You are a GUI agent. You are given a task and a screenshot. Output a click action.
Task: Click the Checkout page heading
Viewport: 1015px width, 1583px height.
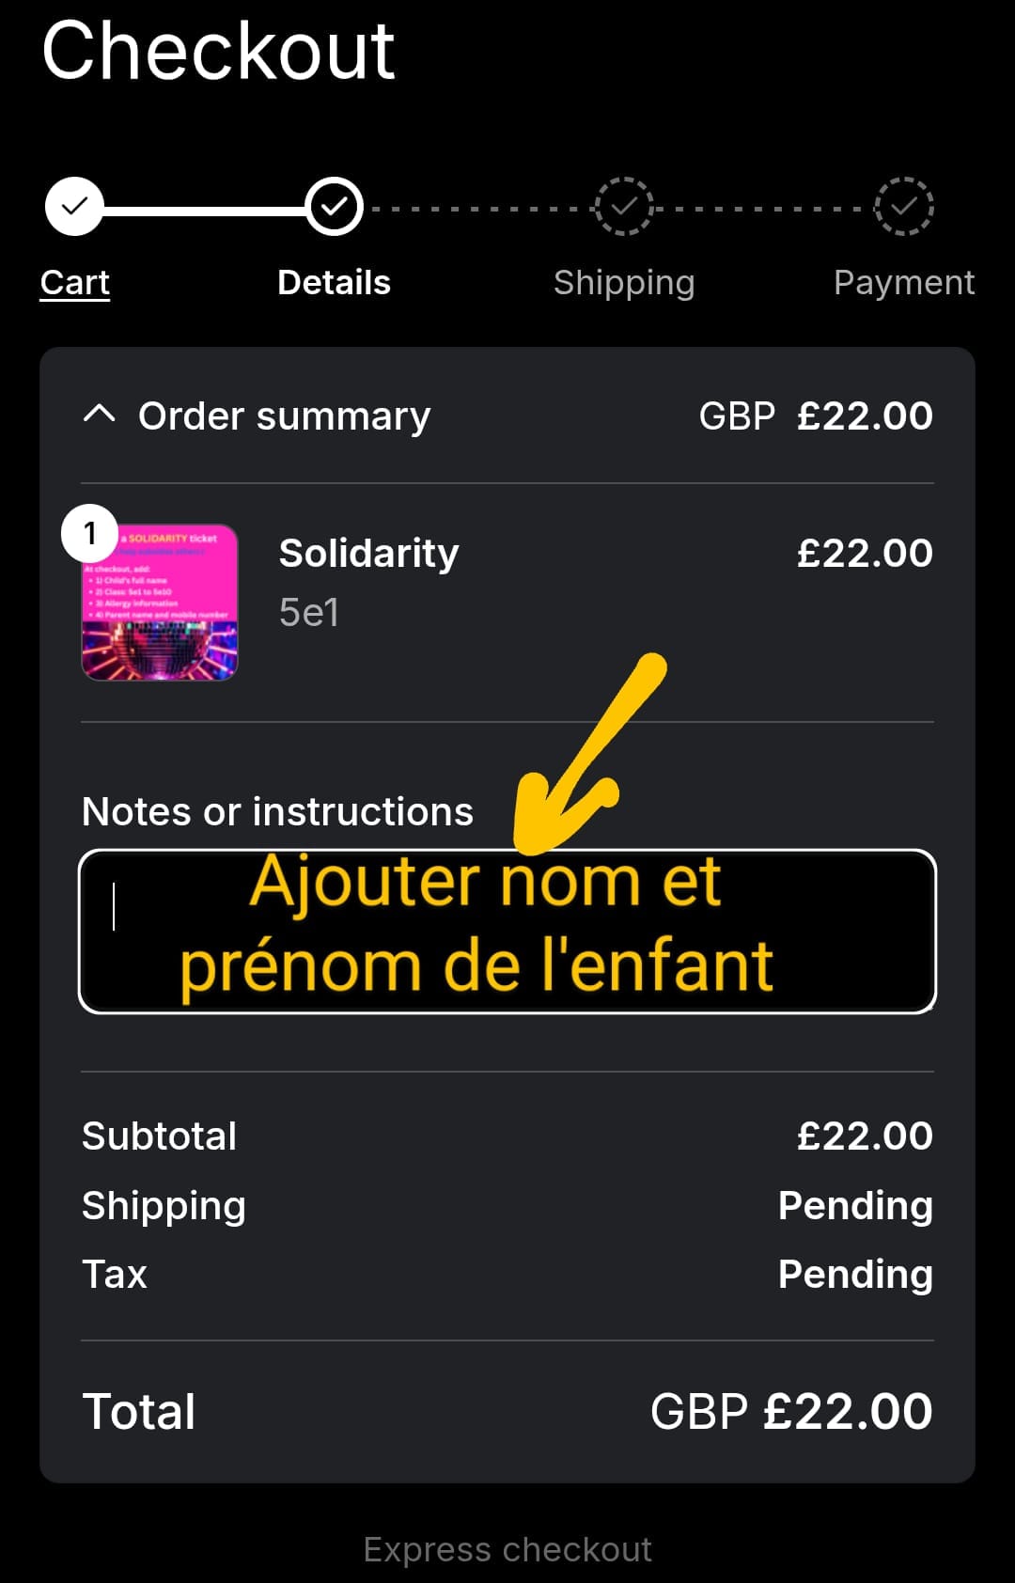pos(218,52)
